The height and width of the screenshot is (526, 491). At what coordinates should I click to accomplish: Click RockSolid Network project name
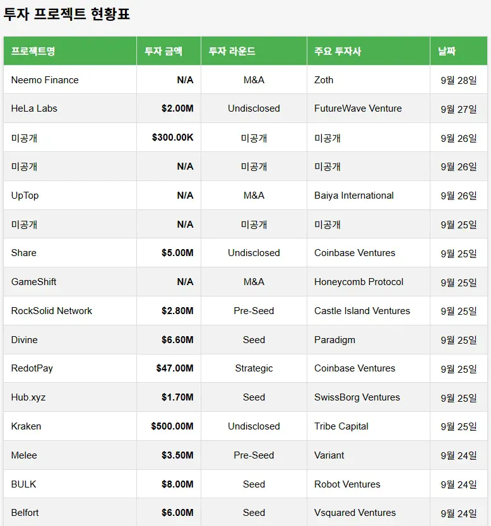[52, 311]
